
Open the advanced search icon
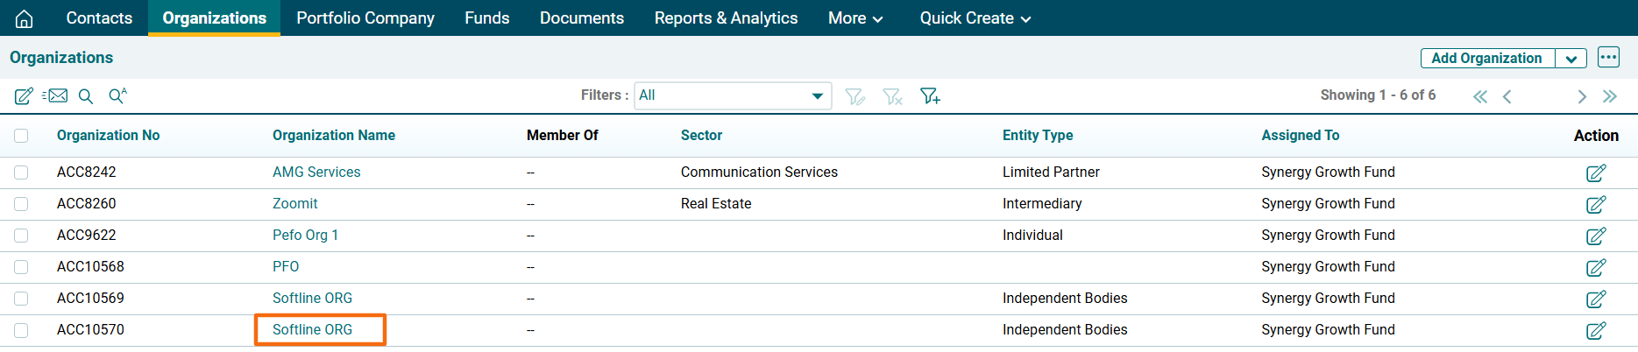click(x=117, y=95)
